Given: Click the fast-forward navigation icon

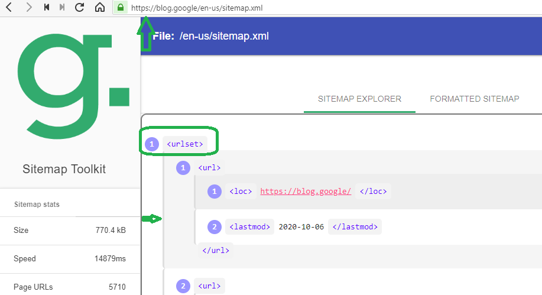Looking at the screenshot, I should click(x=62, y=7).
